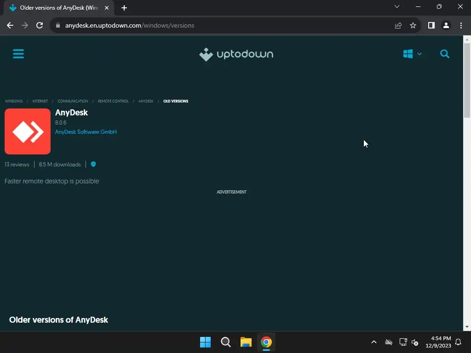View site information lock icon
This screenshot has height=353, width=471.
click(58, 26)
